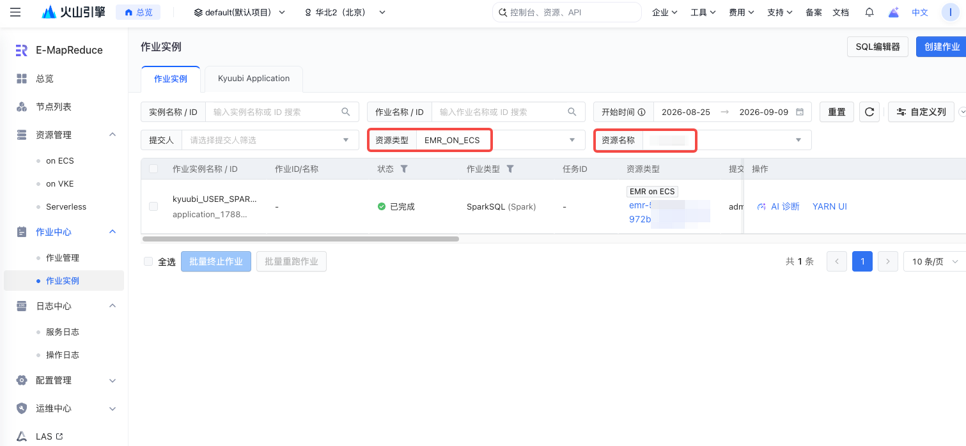
Task: Open the 费用 top menu
Action: pyautogui.click(x=742, y=12)
